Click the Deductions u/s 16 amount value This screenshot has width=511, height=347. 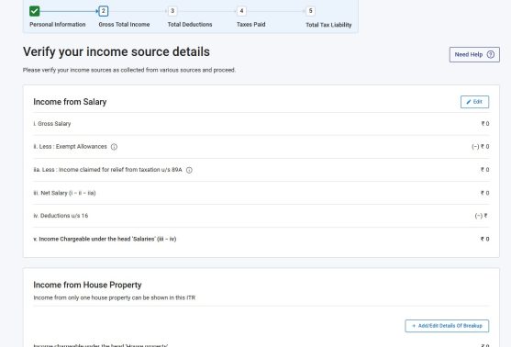click(x=481, y=216)
